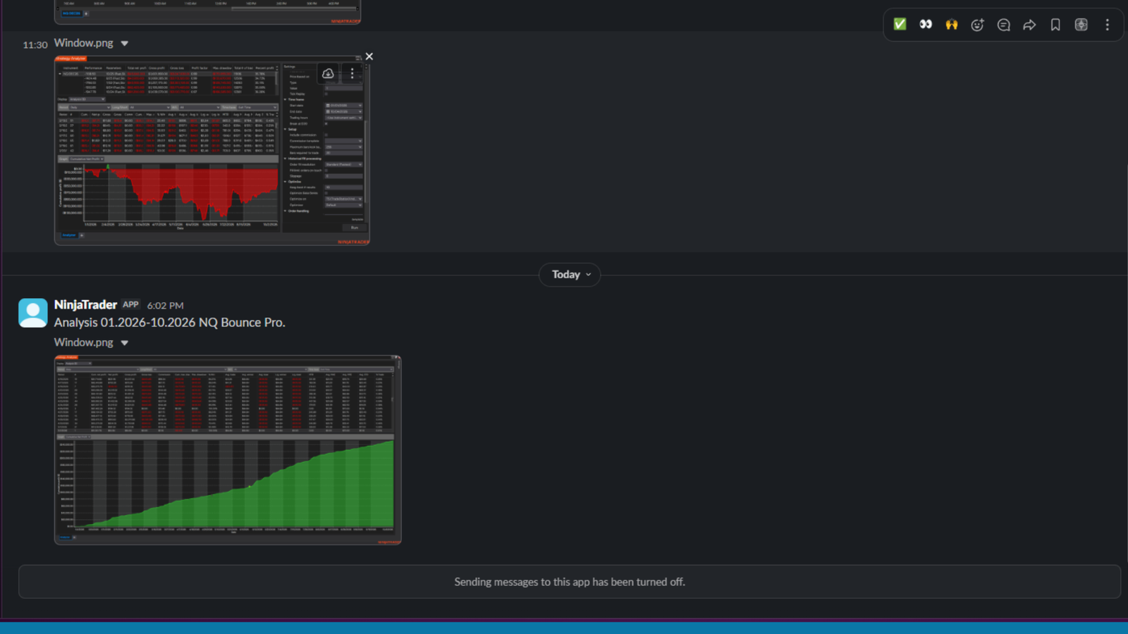Open the red drawdown chart screenshot thumbnail
This screenshot has width=1128, height=634.
[x=212, y=151]
